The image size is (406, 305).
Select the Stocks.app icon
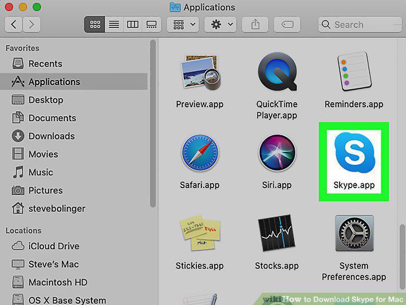[277, 233]
